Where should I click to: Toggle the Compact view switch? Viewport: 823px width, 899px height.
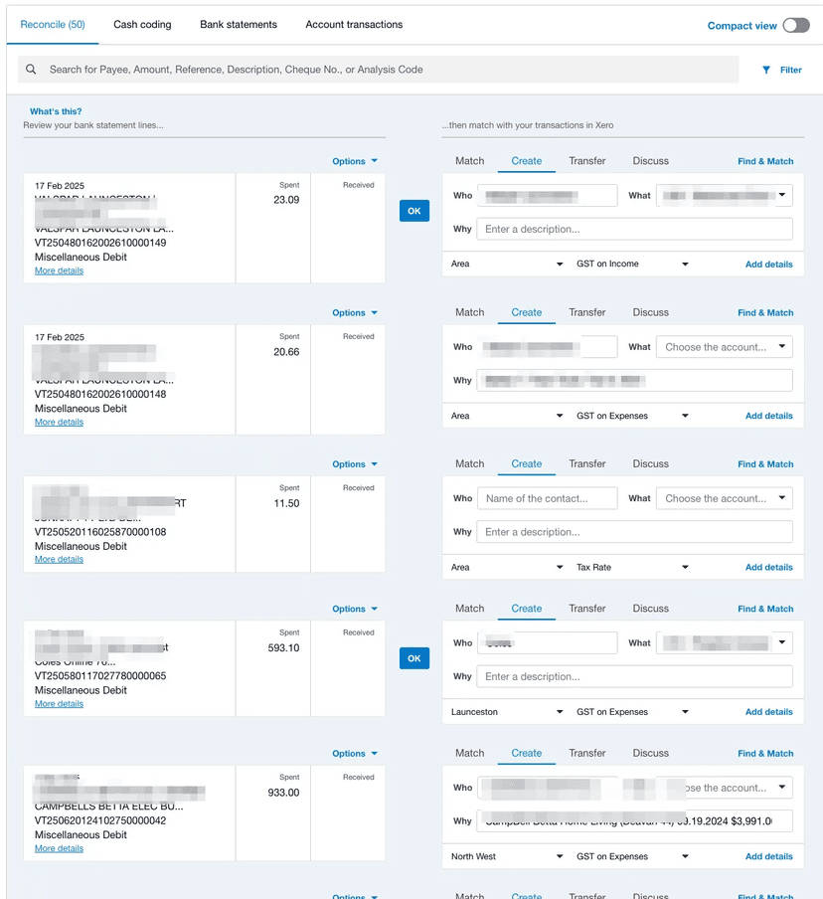point(795,25)
